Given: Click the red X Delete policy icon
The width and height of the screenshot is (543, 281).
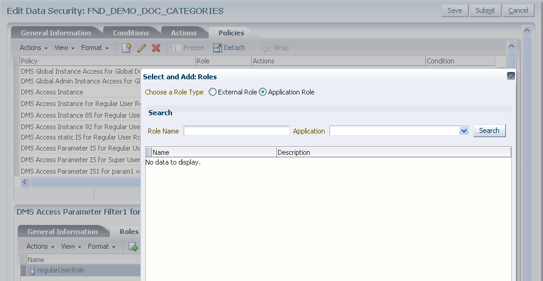Looking at the screenshot, I should pos(156,48).
